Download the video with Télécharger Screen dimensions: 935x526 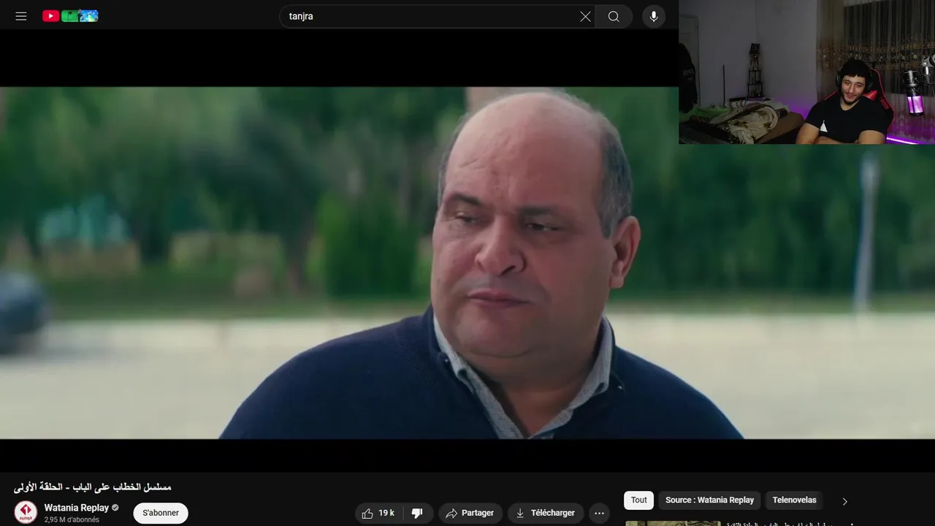546,513
